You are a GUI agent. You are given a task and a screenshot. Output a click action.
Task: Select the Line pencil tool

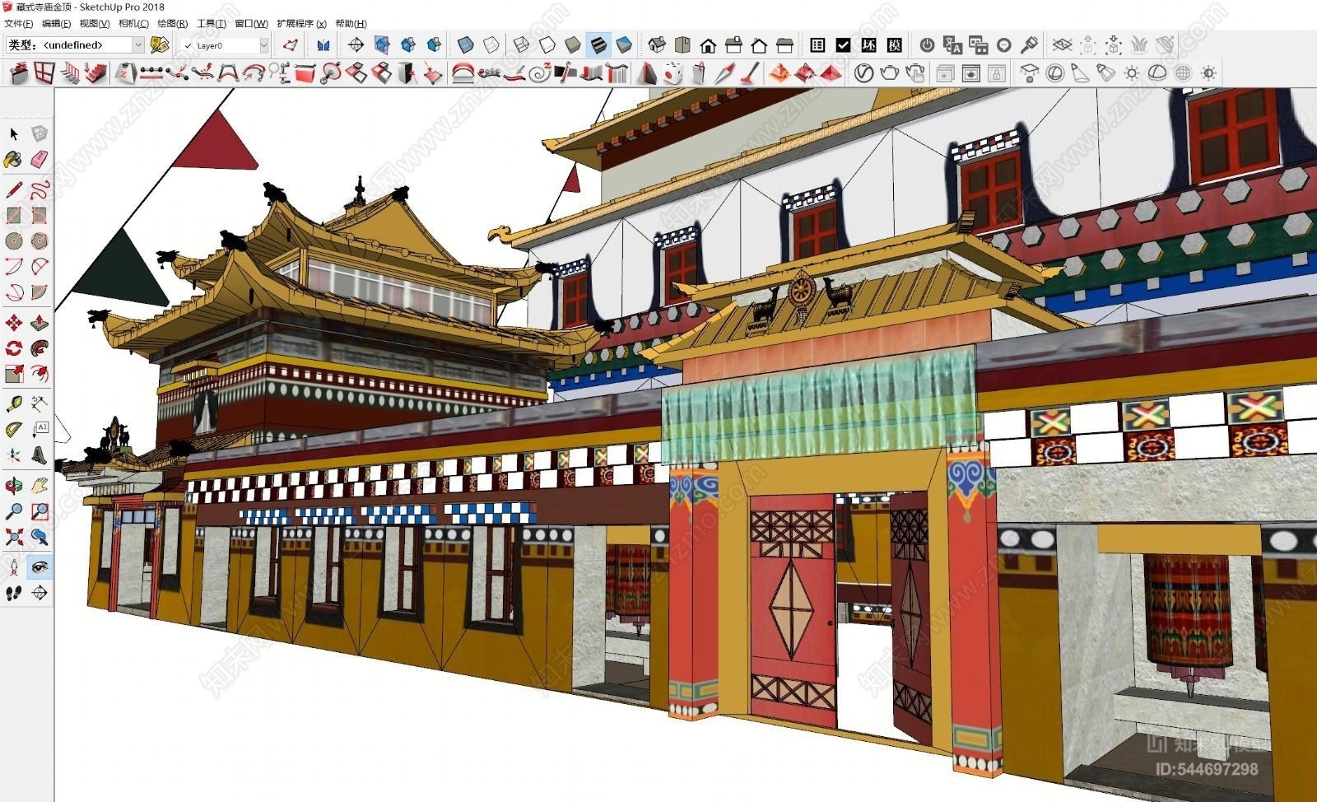(14, 190)
